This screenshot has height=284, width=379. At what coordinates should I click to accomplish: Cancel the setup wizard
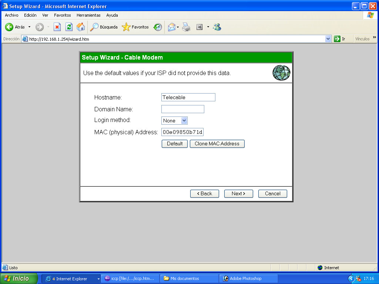point(273,194)
